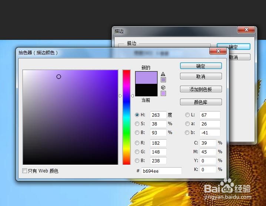This screenshot has width=266, height=206.
Task: Click the right hue slider arrow handle
Action: [132, 96]
